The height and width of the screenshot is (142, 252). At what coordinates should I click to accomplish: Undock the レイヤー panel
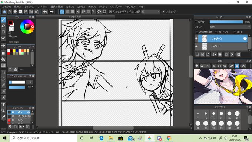pos(247,17)
